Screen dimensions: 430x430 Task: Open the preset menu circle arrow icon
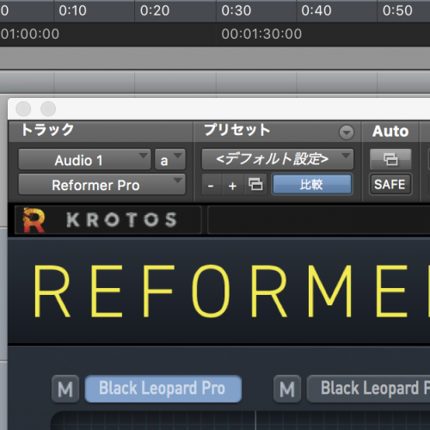pyautogui.click(x=347, y=132)
